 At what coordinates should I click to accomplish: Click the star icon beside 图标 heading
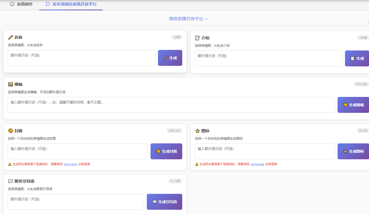[x=197, y=131]
